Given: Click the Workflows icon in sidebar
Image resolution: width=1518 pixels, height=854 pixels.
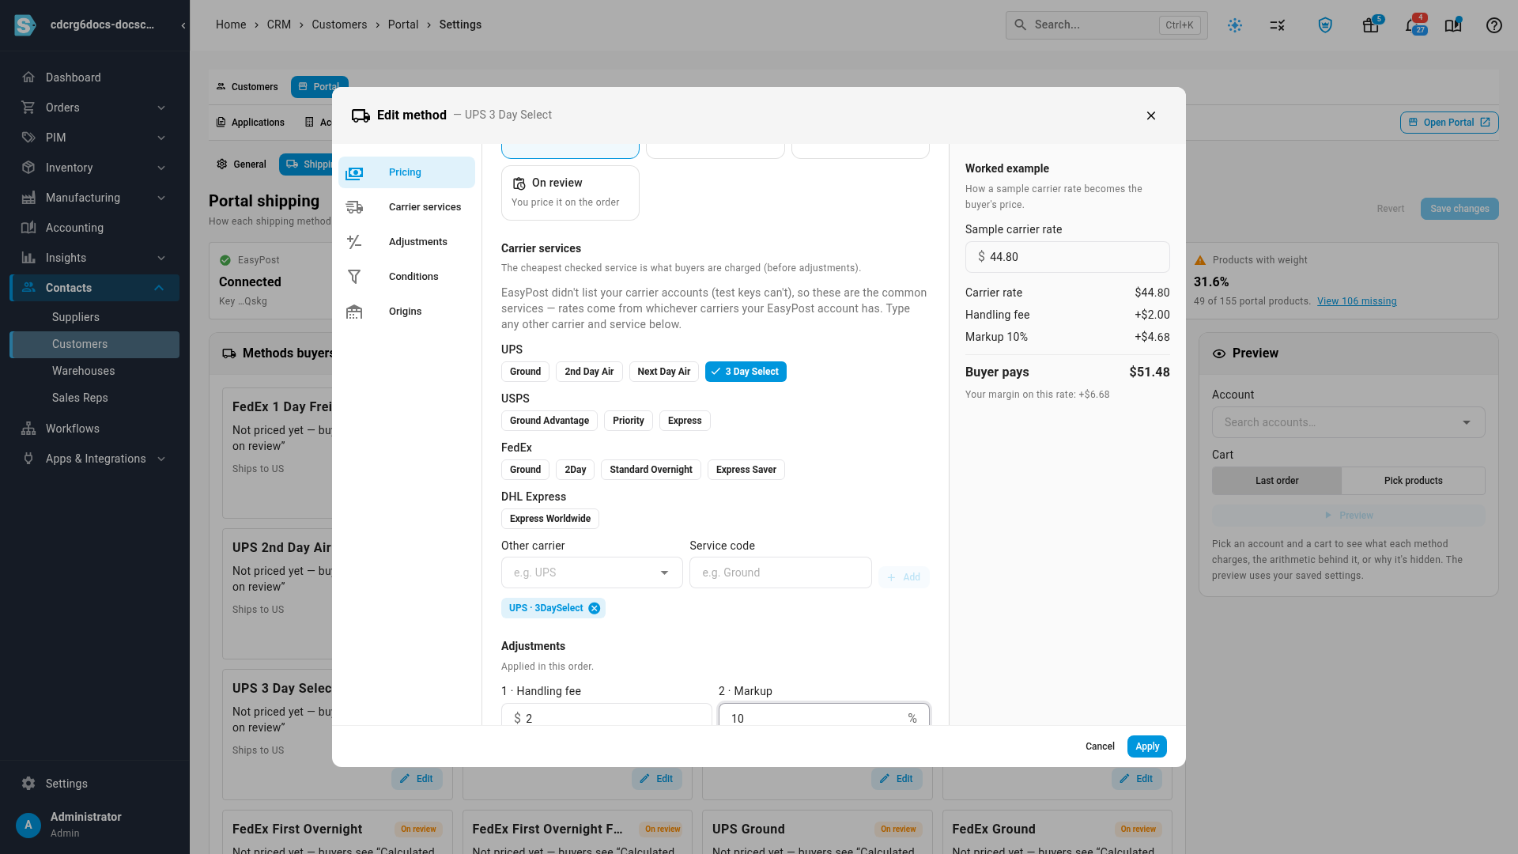Looking at the screenshot, I should (x=28, y=429).
